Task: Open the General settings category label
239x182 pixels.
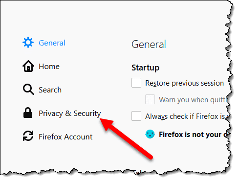Action: [52, 43]
